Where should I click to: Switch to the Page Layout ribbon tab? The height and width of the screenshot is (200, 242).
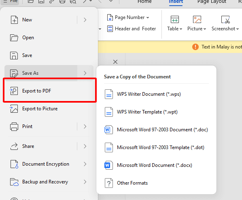tap(212, 2)
